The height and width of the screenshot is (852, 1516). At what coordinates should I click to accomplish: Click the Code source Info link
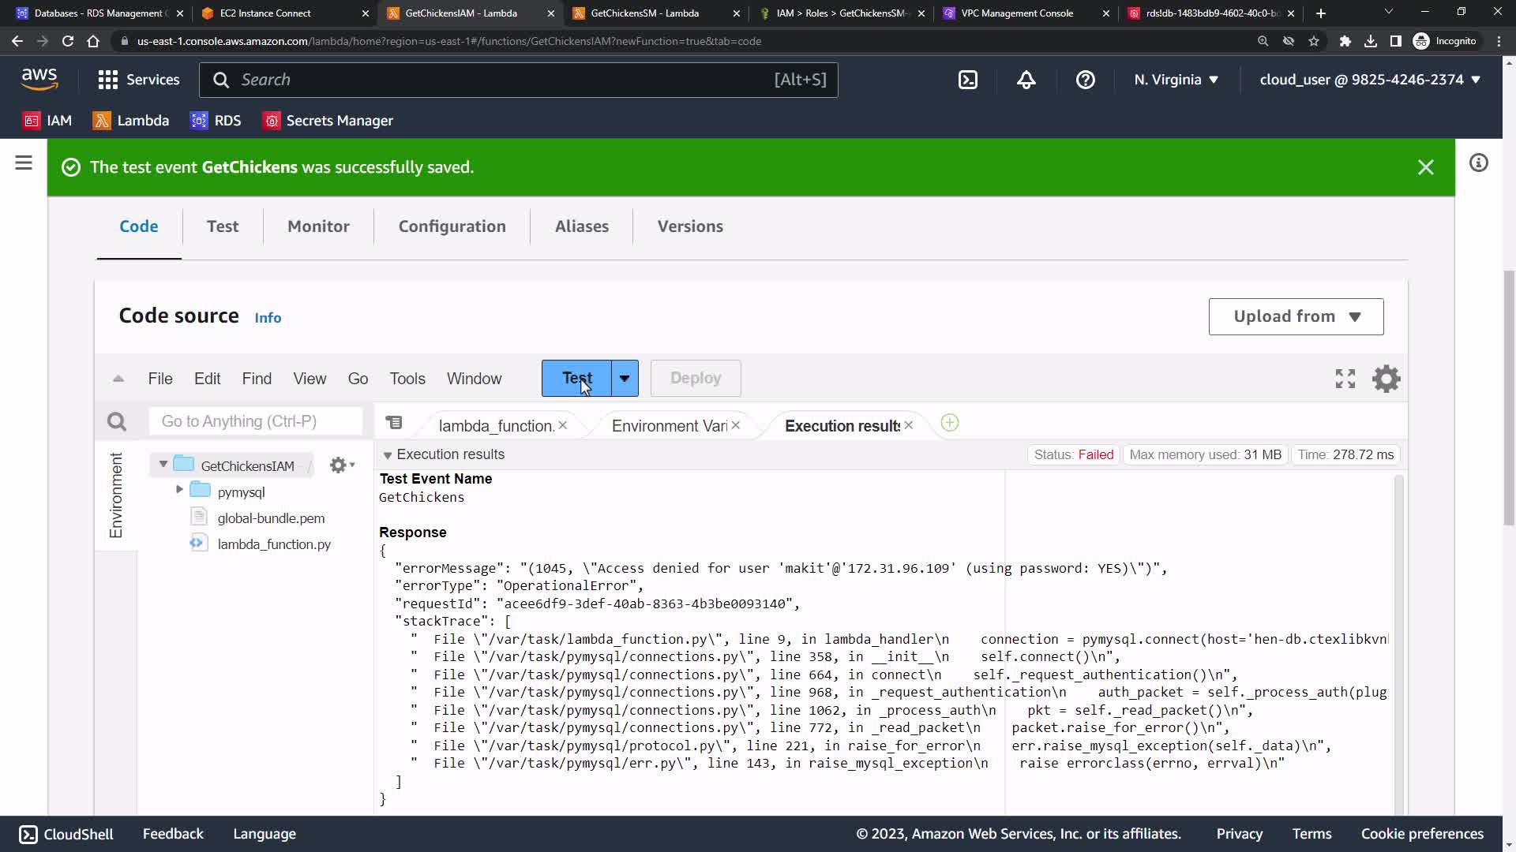[x=268, y=318]
